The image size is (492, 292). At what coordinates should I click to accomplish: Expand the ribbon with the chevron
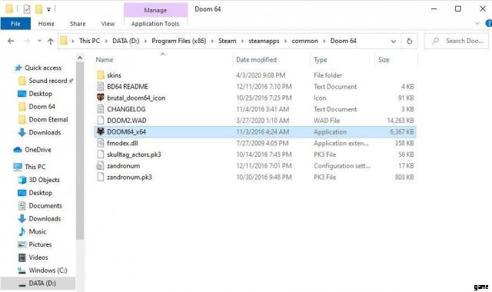[477, 24]
